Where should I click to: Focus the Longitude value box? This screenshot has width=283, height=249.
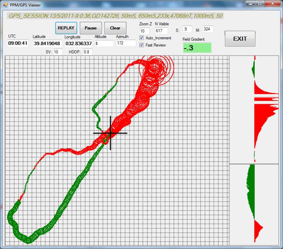(x=78, y=44)
